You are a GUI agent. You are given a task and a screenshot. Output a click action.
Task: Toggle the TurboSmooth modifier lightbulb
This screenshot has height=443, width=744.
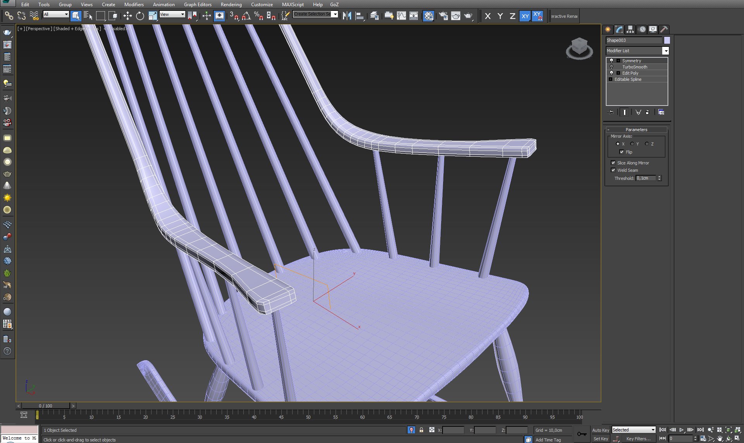pyautogui.click(x=611, y=67)
